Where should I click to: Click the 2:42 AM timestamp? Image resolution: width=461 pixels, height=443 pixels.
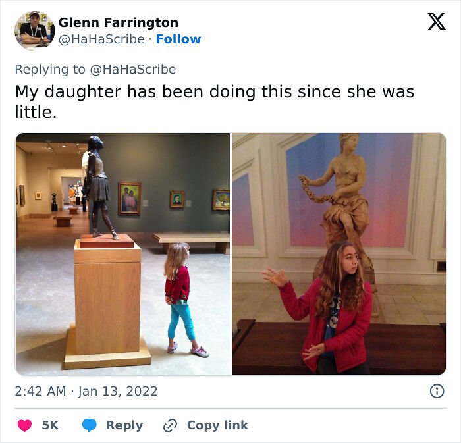[x=40, y=391]
